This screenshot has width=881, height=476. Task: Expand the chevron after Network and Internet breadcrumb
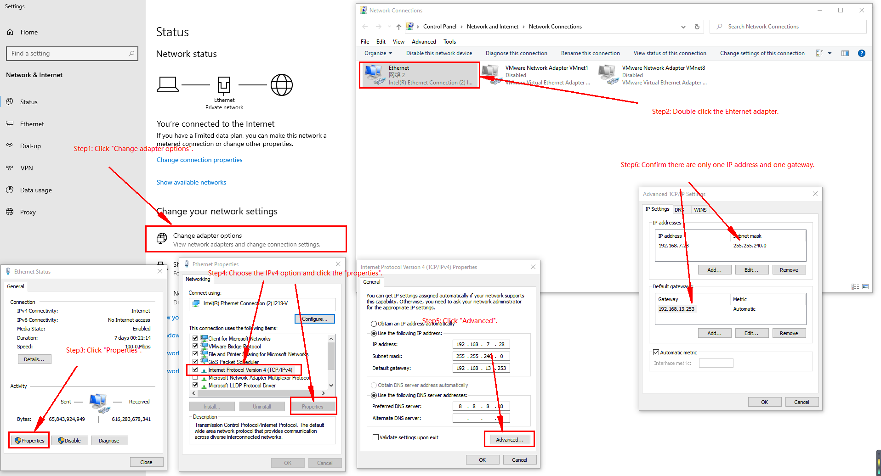[x=523, y=27]
